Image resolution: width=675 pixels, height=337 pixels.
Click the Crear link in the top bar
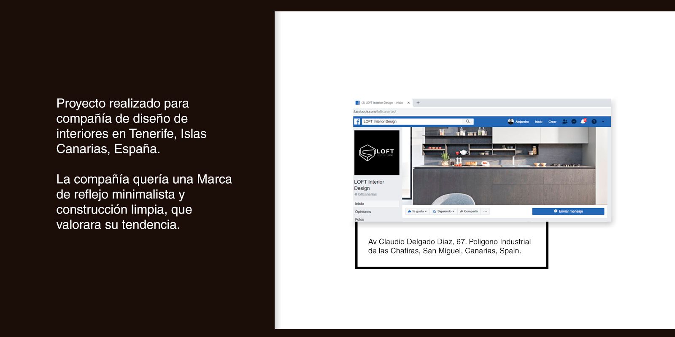pyautogui.click(x=552, y=122)
